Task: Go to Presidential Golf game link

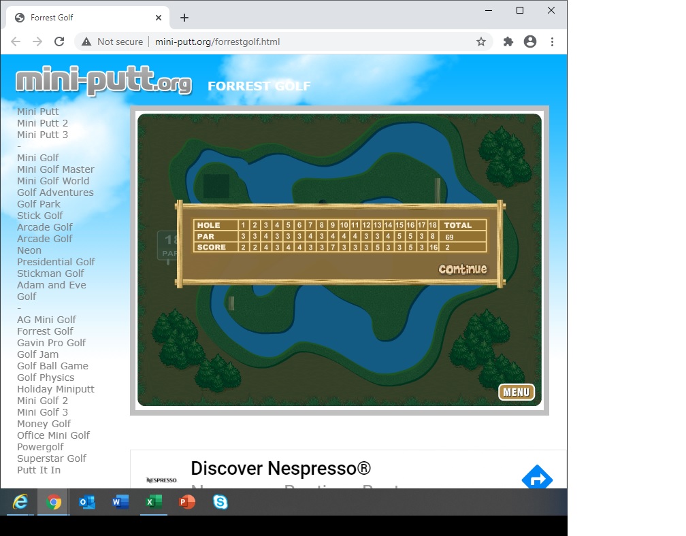Action: [x=56, y=262]
